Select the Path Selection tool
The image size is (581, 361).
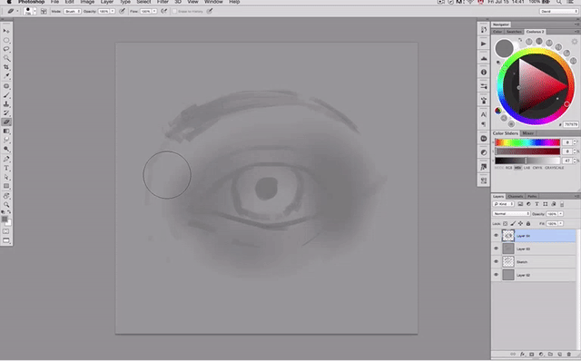[6, 177]
